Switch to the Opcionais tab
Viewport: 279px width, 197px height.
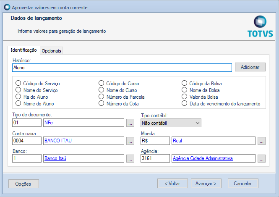click(x=52, y=51)
